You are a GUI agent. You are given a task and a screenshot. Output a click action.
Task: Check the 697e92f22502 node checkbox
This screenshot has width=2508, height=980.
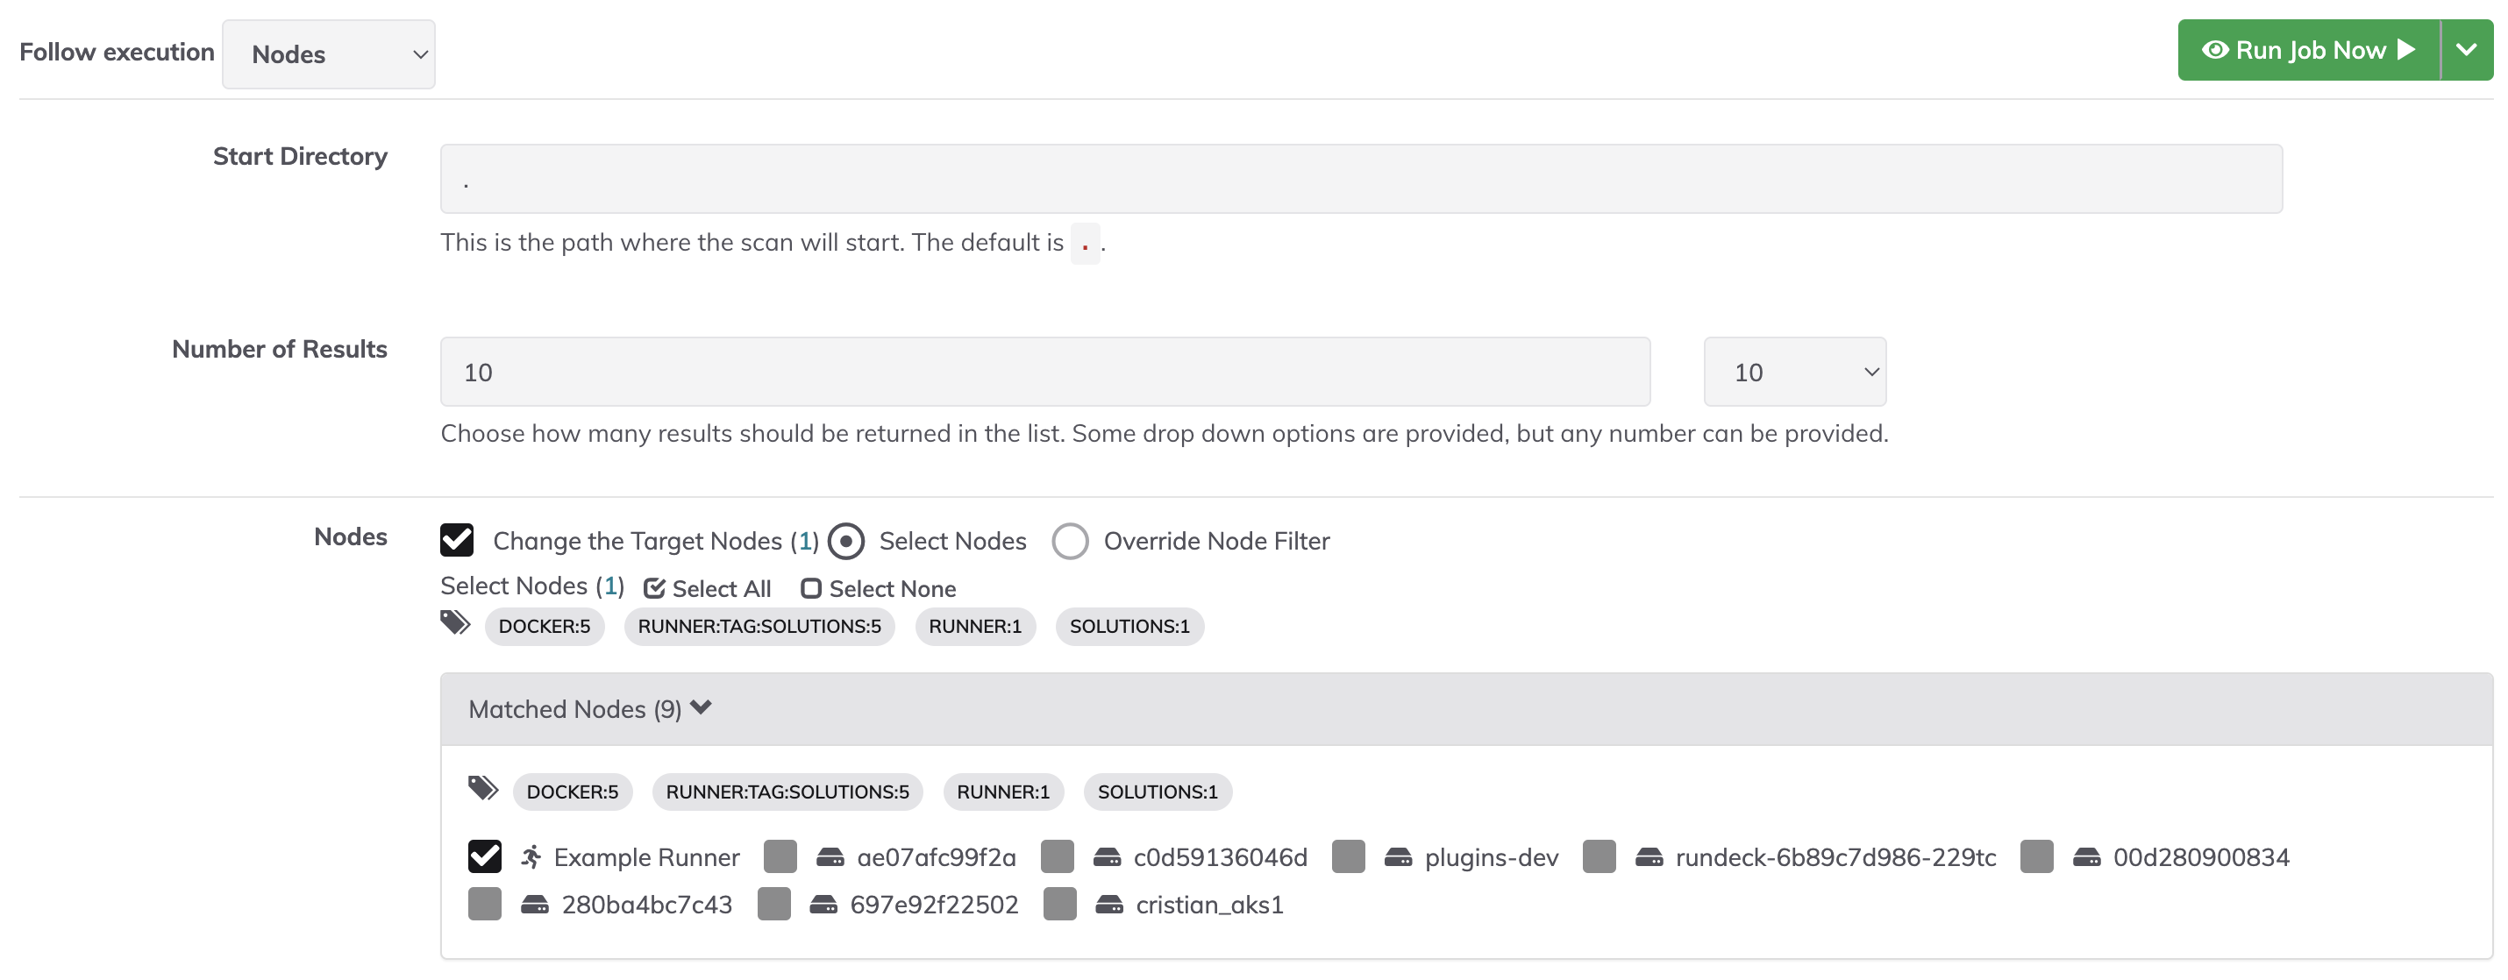pos(774,904)
